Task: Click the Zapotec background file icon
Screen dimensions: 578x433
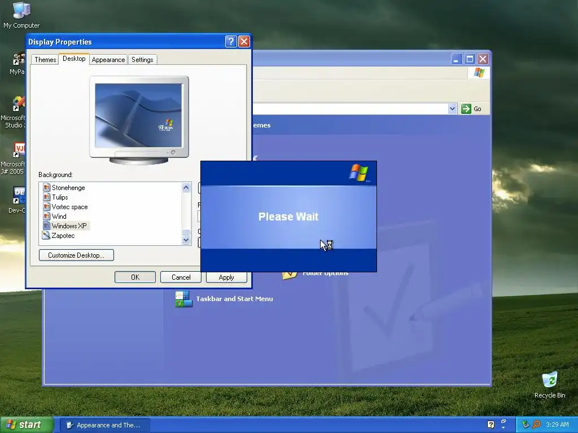Action: pos(46,235)
